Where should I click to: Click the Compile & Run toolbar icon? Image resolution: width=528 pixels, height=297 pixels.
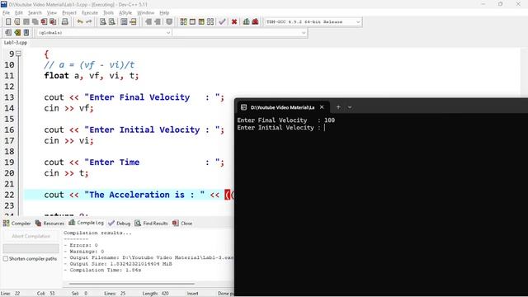click(201, 21)
